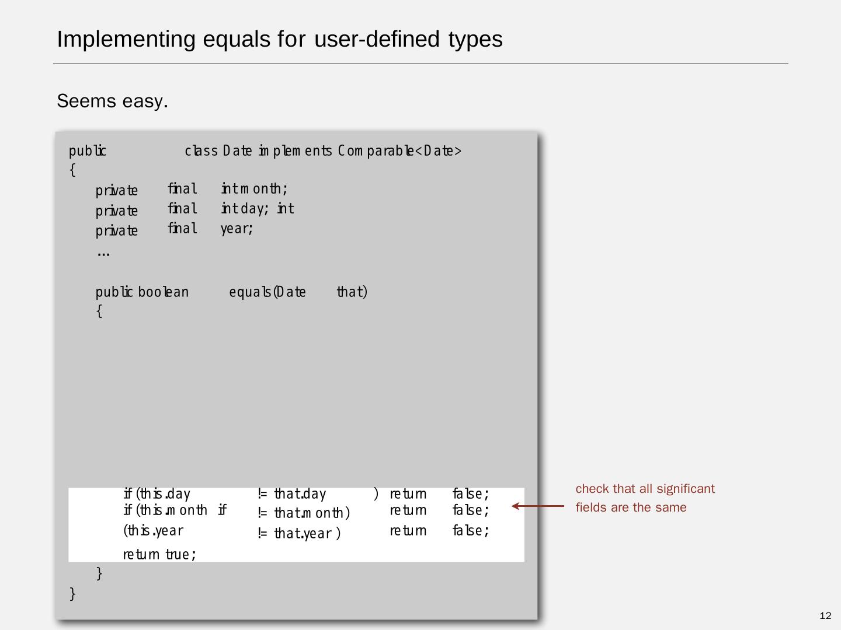
Task: Click the "return true;" statement
Action: [x=159, y=554]
